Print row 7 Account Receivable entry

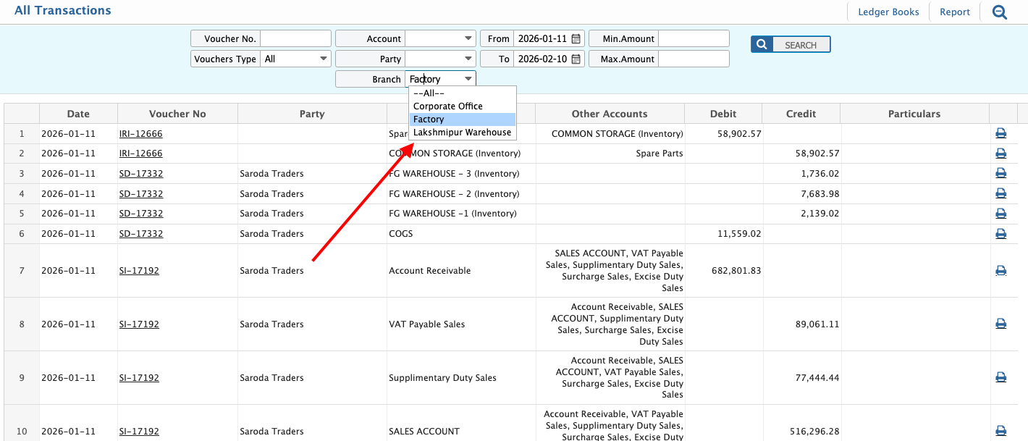coord(1000,270)
